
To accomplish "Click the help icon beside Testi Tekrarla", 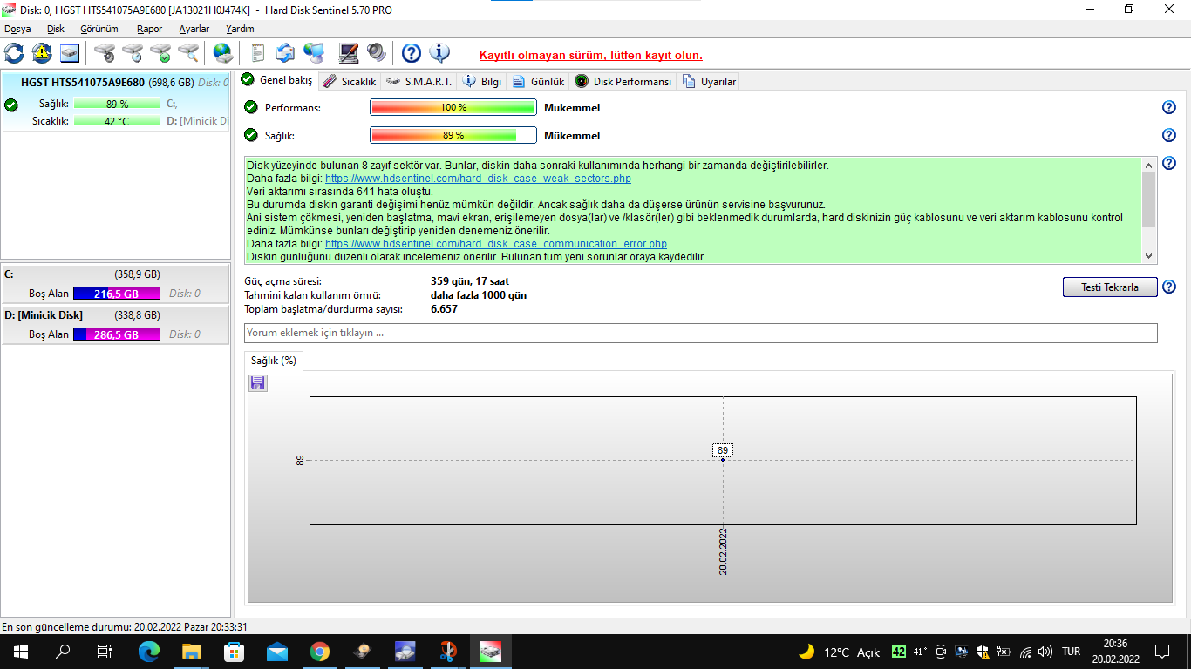I will 1169,287.
